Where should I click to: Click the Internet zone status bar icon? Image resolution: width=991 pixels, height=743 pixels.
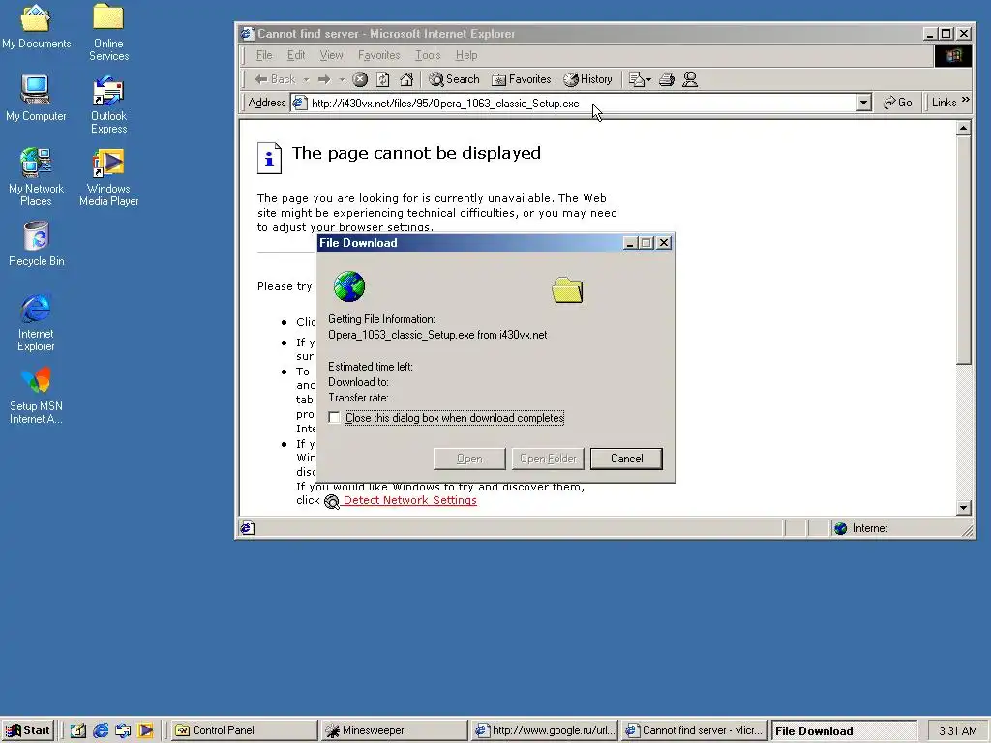click(840, 529)
